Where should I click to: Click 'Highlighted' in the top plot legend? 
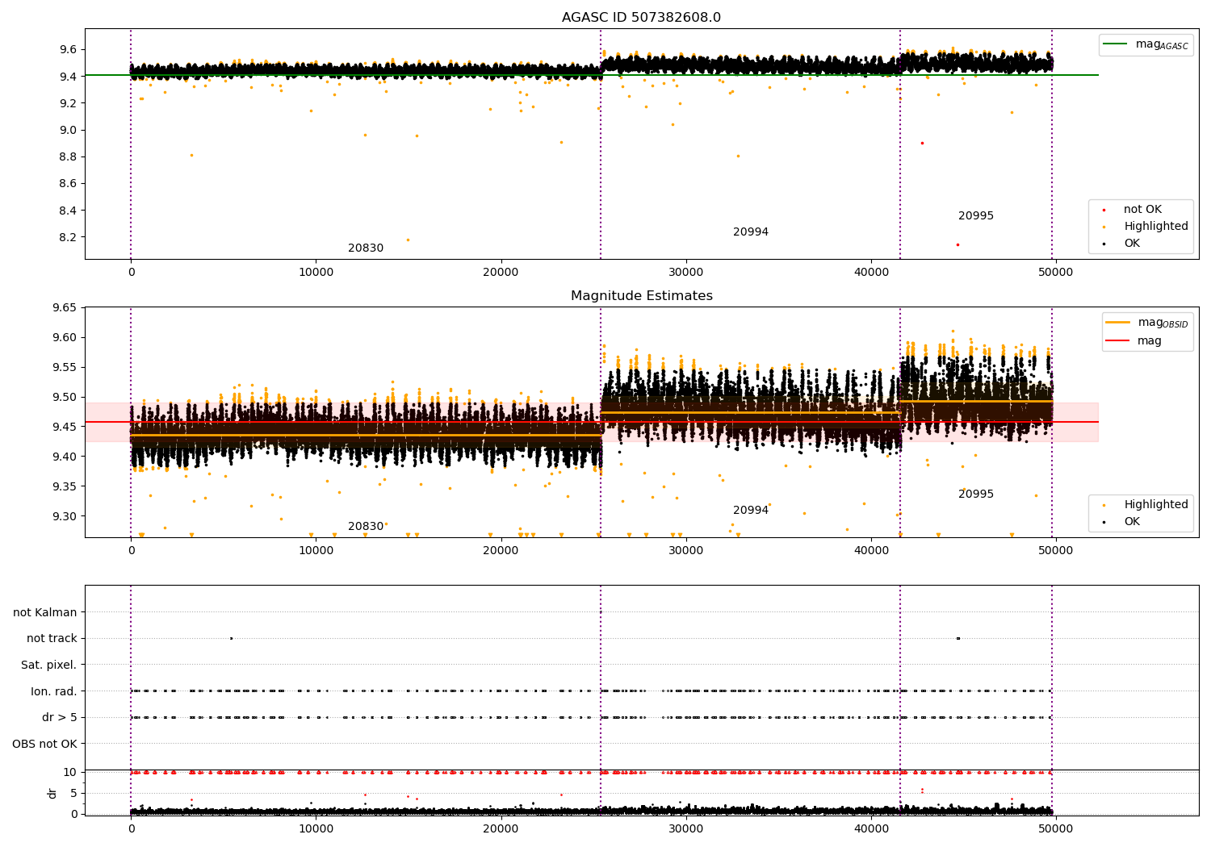point(1155,227)
